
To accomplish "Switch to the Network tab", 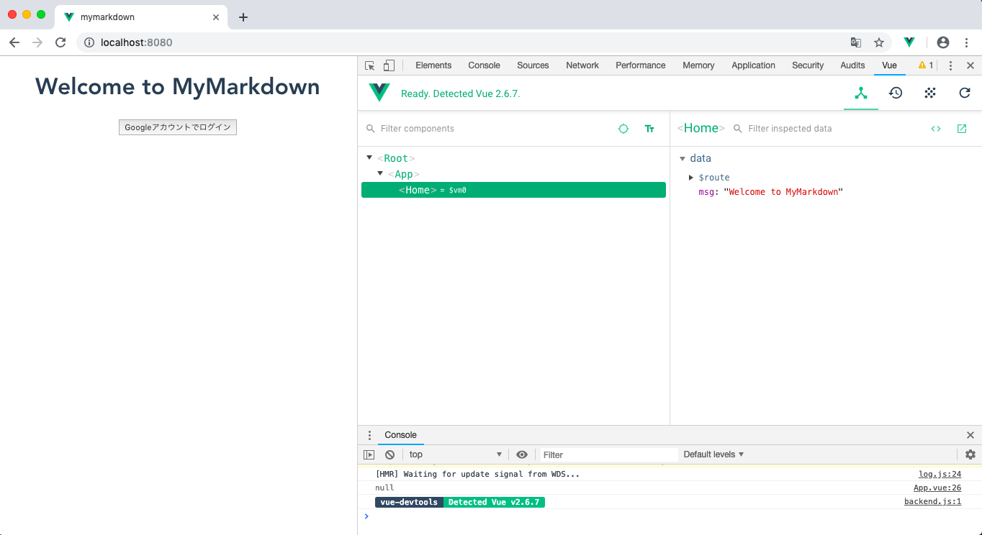I will tap(582, 65).
